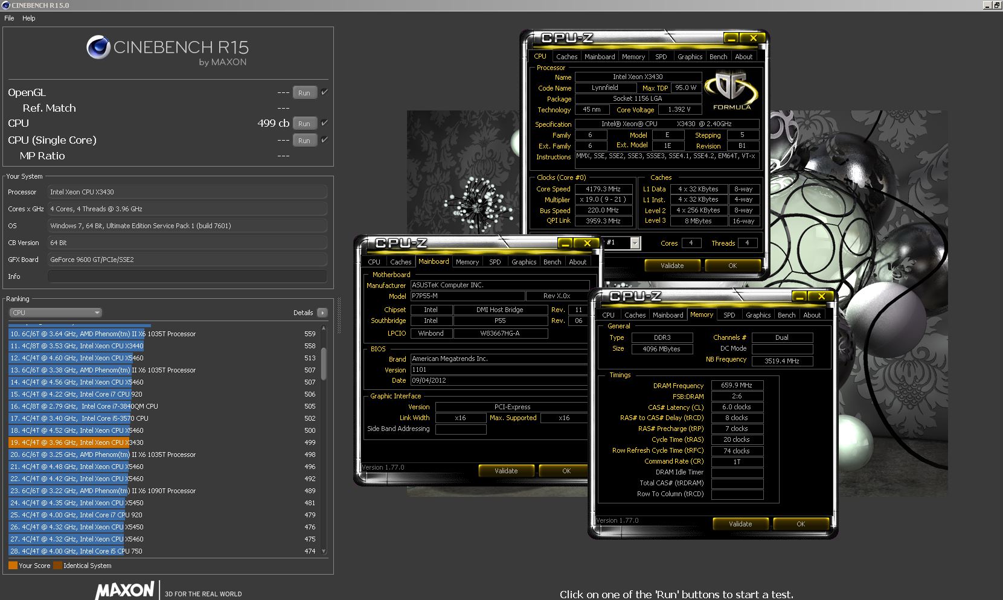This screenshot has width=1003, height=600.
Task: Click the Details arrow button in Ranking
Action: (322, 313)
